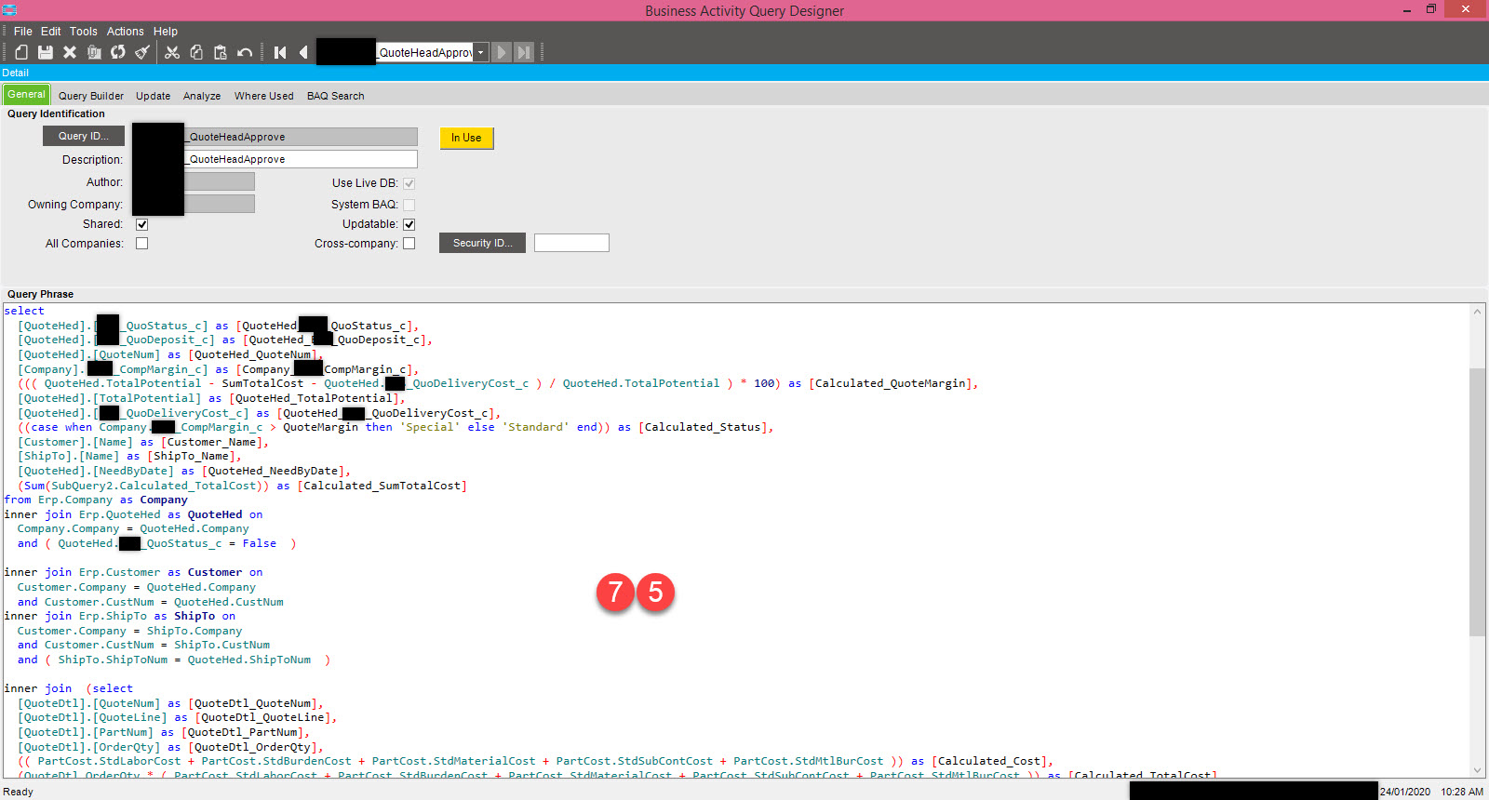Viewport: 1489px width, 800px height.
Task: Click into the Security ID text field
Action: click(571, 243)
